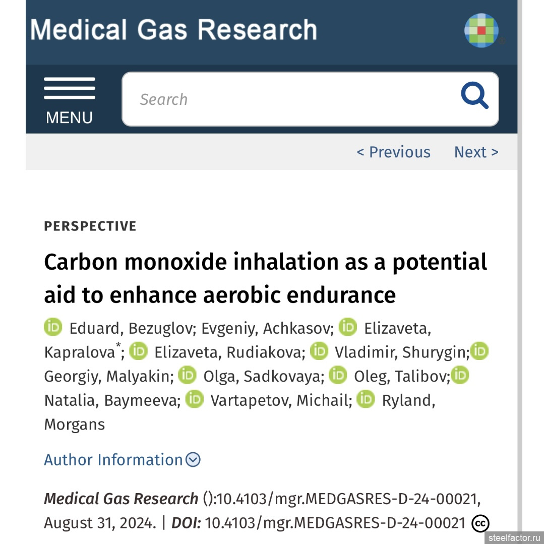Image resolution: width=544 pixels, height=544 pixels.
Task: Open ORCID iD icon before Elizaveta Kapralova
Action: 348,327
